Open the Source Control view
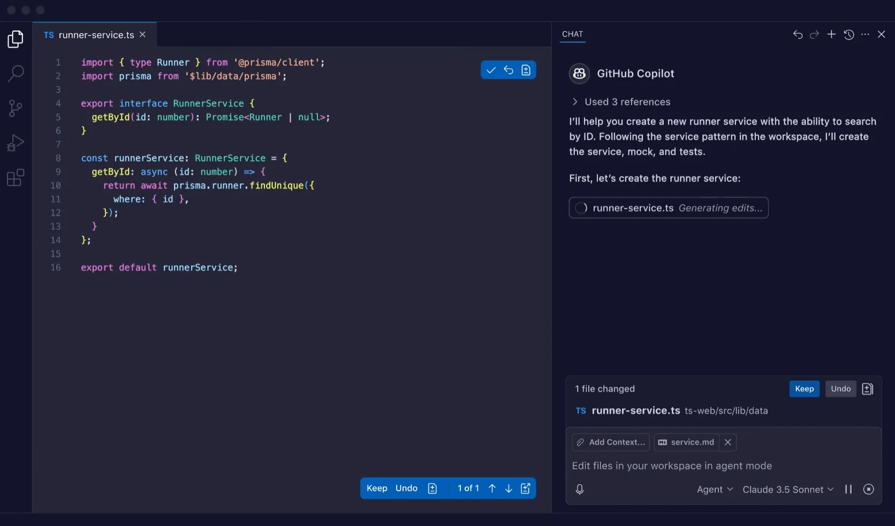Image resolution: width=895 pixels, height=526 pixels. tap(16, 109)
